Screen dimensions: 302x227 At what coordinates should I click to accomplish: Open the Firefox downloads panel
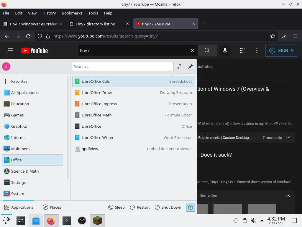tap(284, 36)
